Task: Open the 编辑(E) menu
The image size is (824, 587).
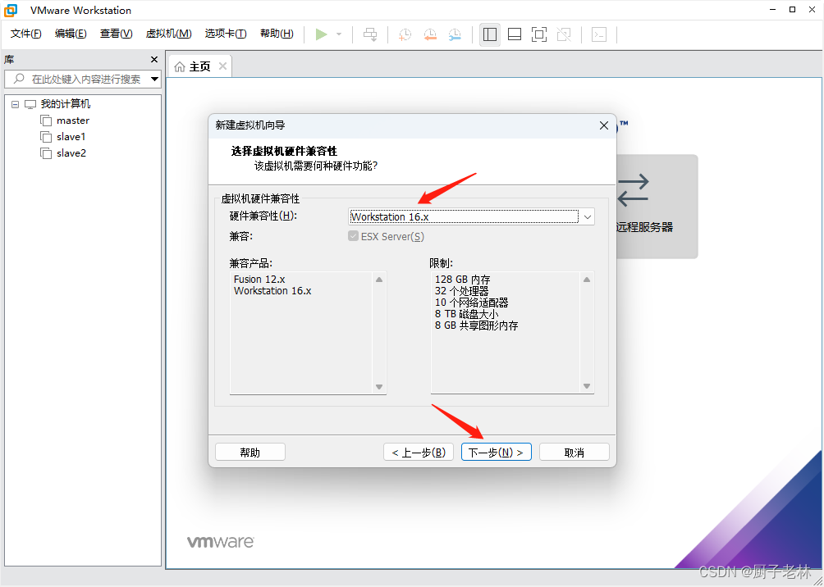Action: pos(71,34)
